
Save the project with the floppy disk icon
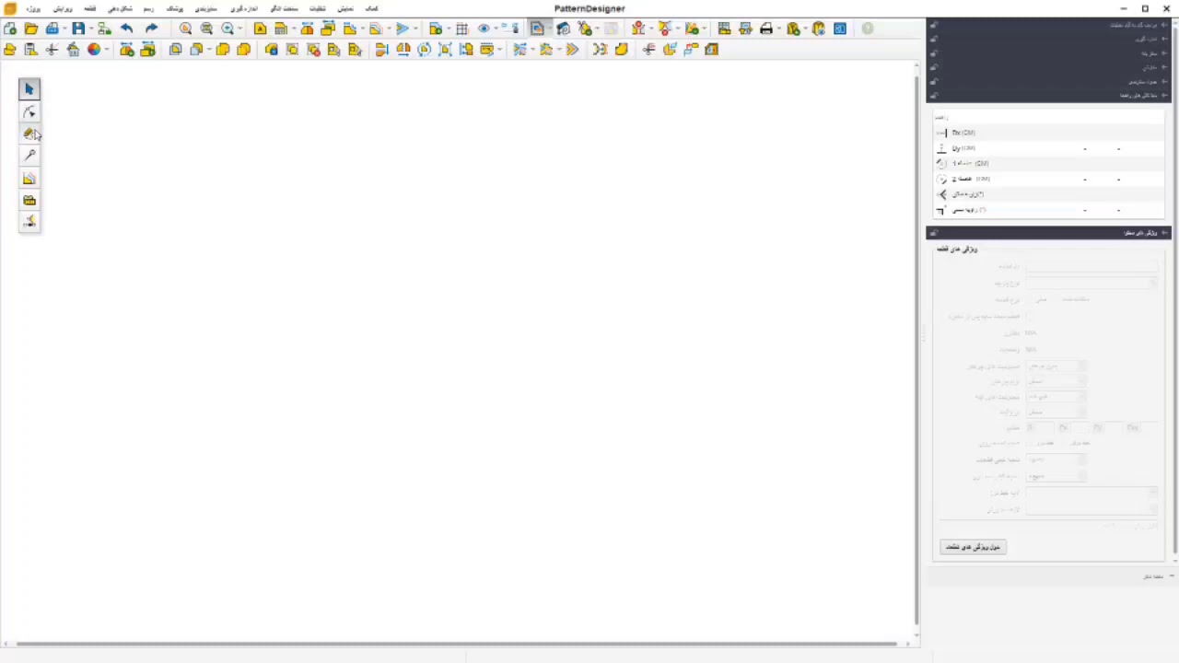(78, 29)
